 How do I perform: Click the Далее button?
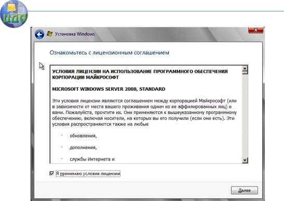pos(245,190)
